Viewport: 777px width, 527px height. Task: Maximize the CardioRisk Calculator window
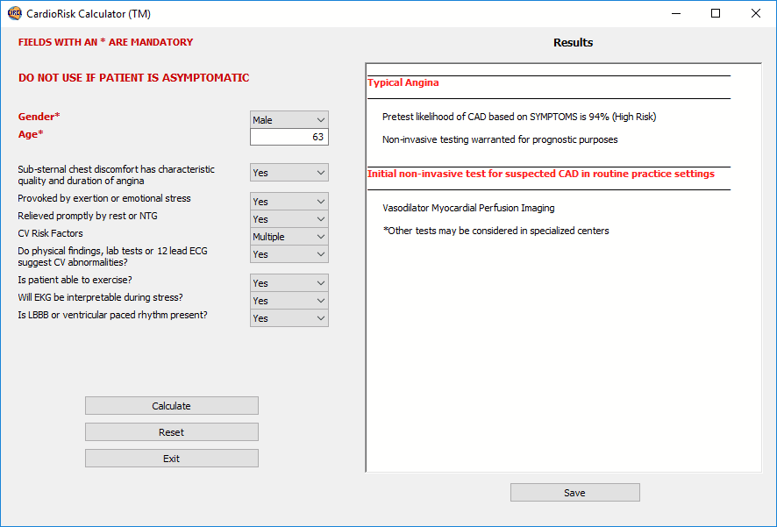pyautogui.click(x=716, y=13)
